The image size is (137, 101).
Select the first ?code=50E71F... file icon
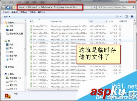pos(31,26)
